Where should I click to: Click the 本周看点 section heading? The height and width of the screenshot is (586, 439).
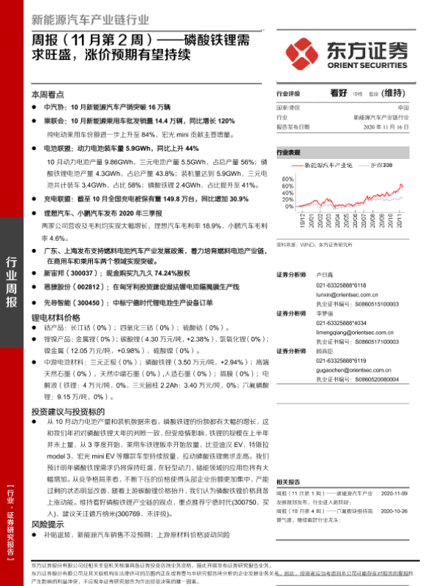click(48, 94)
